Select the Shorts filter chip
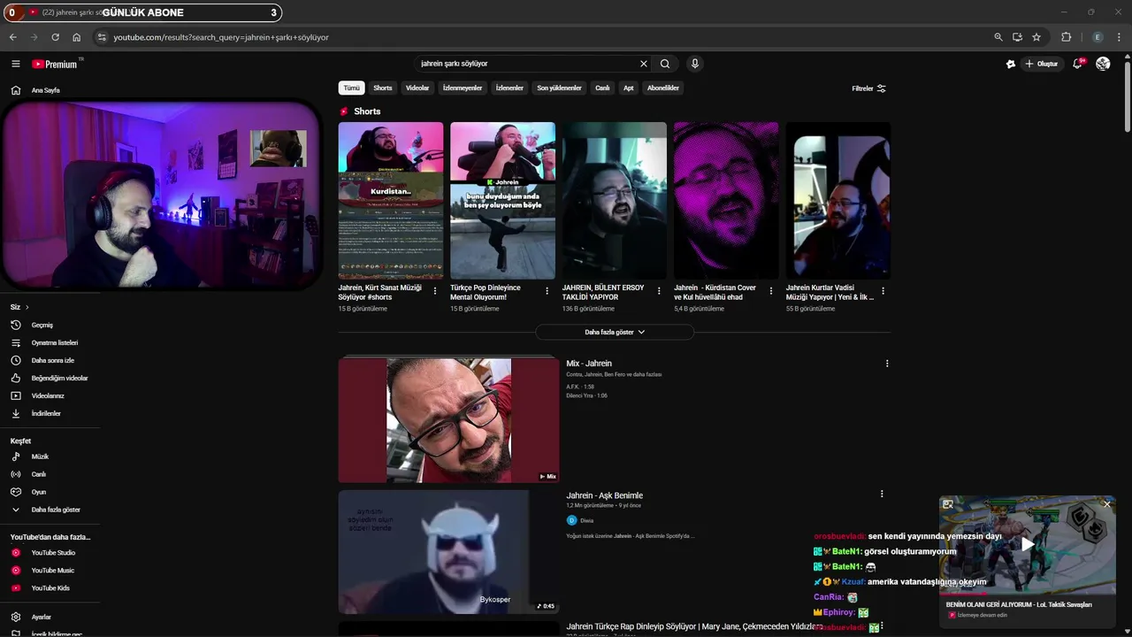This screenshot has width=1132, height=637. (383, 88)
